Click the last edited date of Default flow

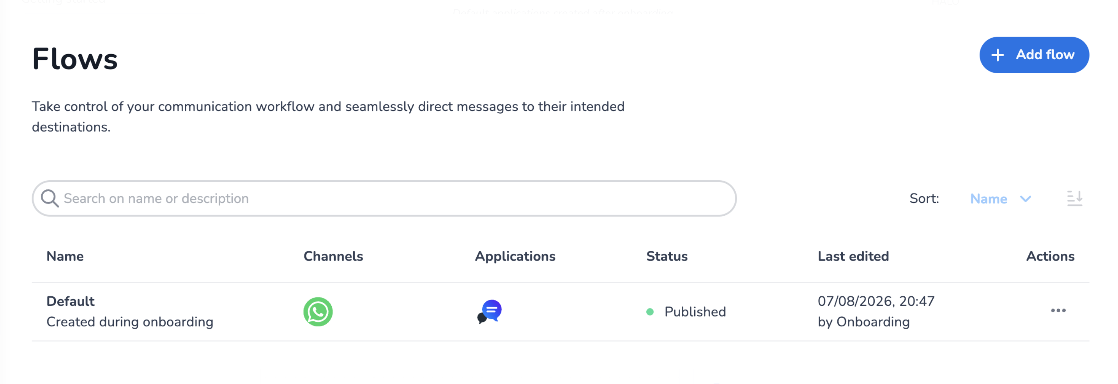[x=876, y=301]
